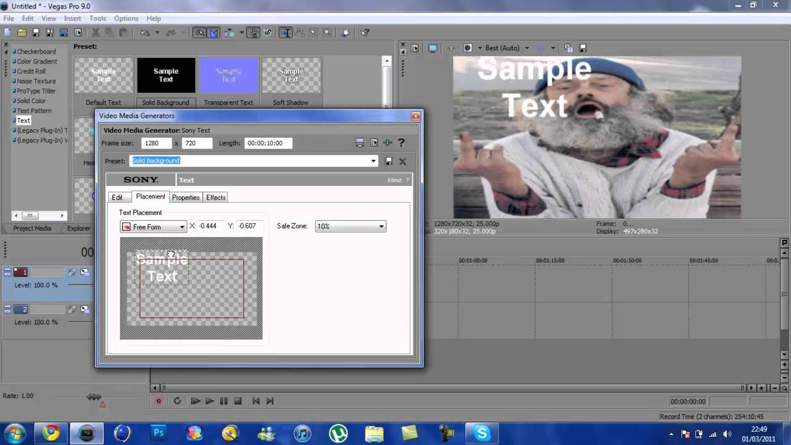Select Credit Roll in the generator list
Image resolution: width=791 pixels, height=445 pixels.
coord(31,71)
